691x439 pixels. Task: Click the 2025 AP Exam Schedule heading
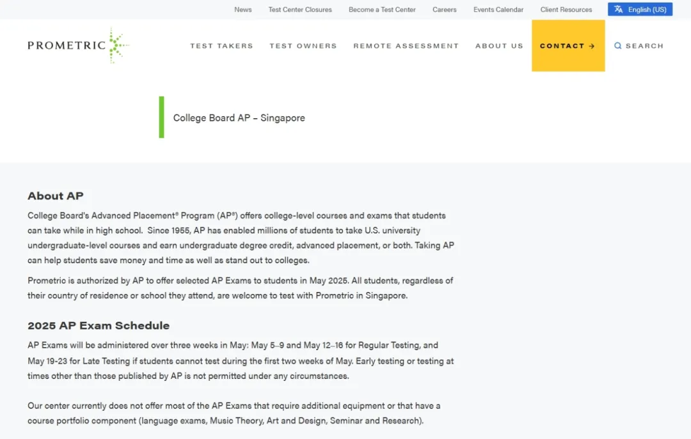(99, 325)
